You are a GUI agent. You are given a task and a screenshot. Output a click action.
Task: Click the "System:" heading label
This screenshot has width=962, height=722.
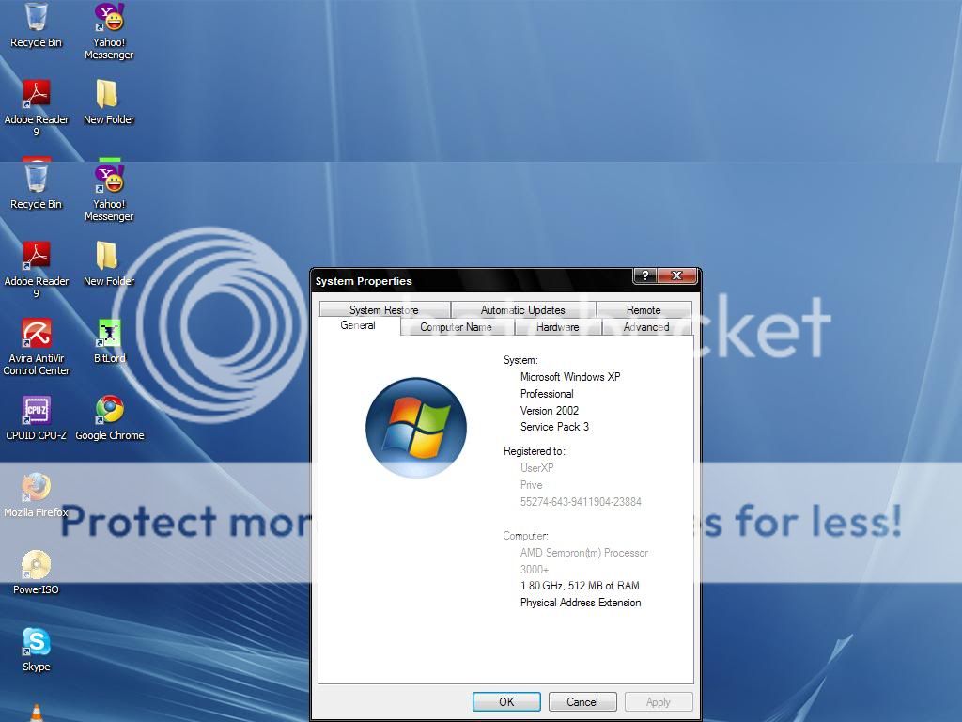[x=520, y=360]
